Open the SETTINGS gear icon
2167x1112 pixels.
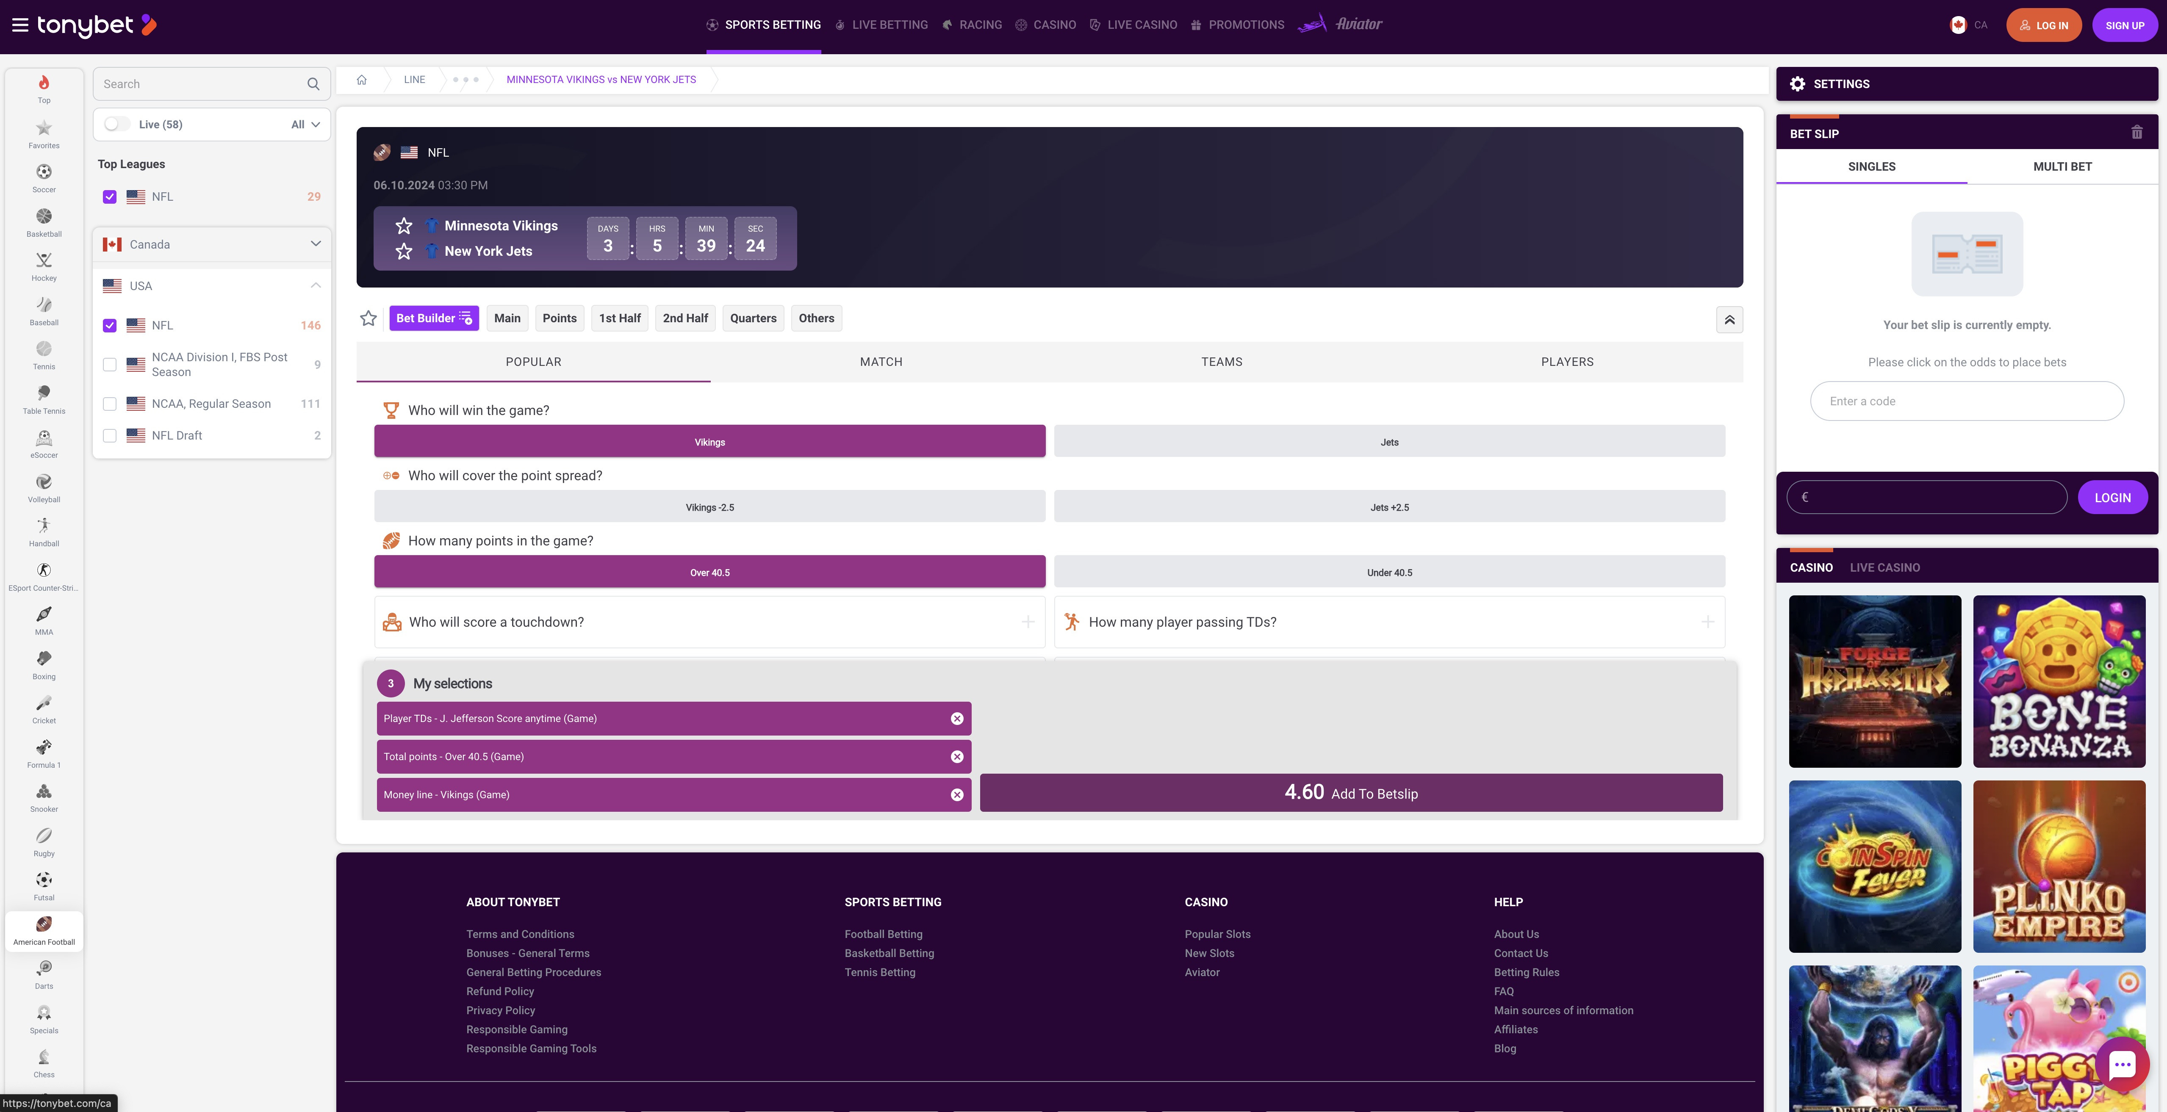click(1798, 84)
